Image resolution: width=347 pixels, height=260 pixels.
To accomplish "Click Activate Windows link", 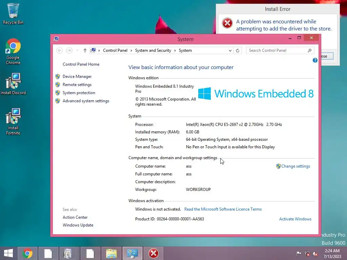I will [295, 219].
